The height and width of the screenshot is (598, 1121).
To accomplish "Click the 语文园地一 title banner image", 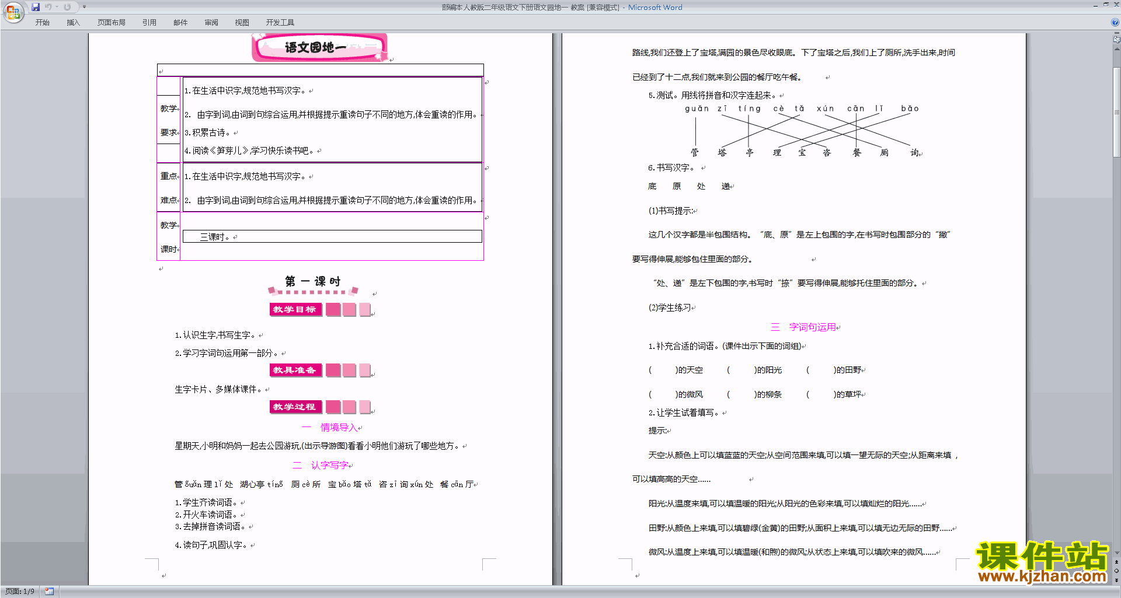I will pos(320,47).
